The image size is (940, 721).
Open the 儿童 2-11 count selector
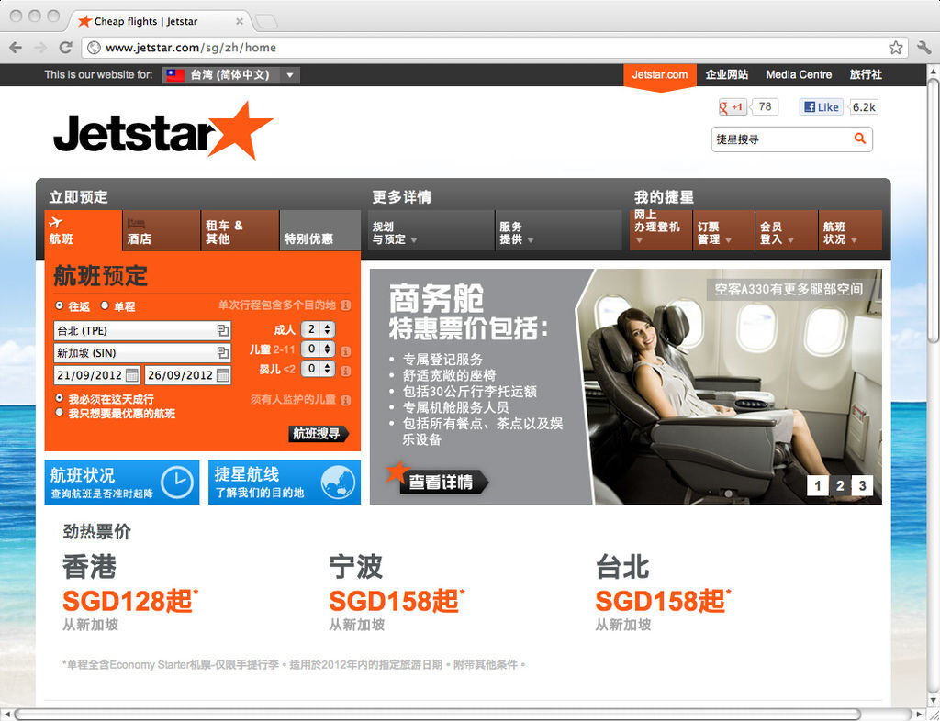coord(318,349)
